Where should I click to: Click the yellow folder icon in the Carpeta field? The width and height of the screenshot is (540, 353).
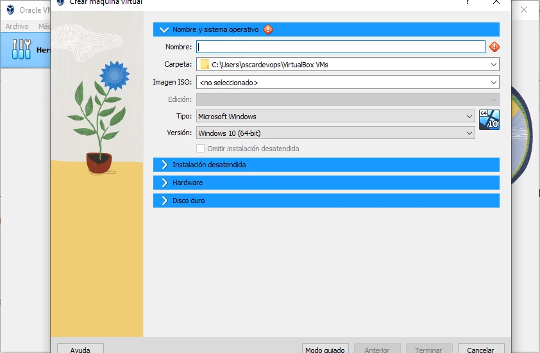pyautogui.click(x=205, y=64)
